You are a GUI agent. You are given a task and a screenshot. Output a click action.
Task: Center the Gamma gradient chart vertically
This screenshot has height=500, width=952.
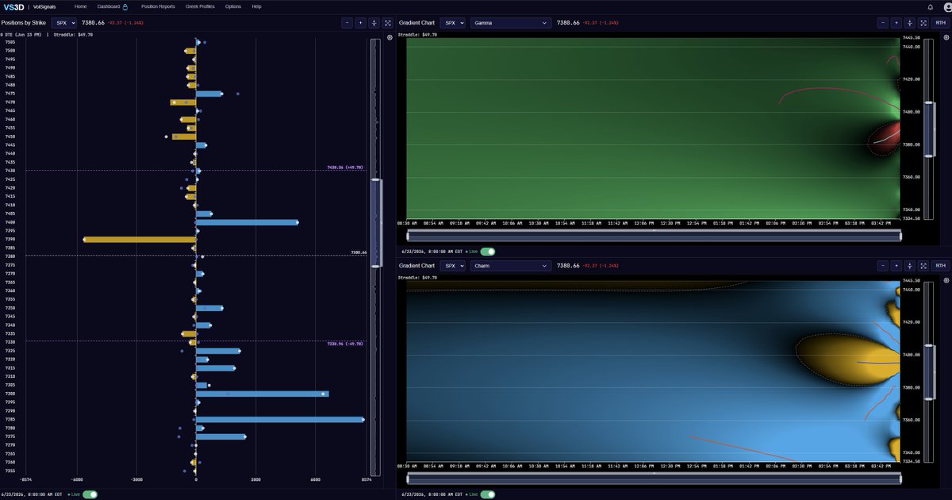pos(909,23)
